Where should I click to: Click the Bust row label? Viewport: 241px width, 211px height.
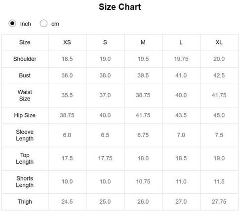point(25,75)
